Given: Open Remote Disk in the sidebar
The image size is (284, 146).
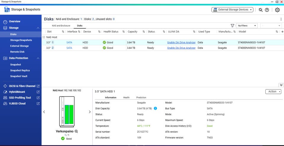Looking at the screenshot, I should (x=17, y=52).
